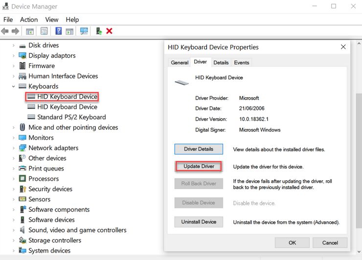
Task: Close the HID Keyboard Device Properties dialog
Action: click(343, 47)
